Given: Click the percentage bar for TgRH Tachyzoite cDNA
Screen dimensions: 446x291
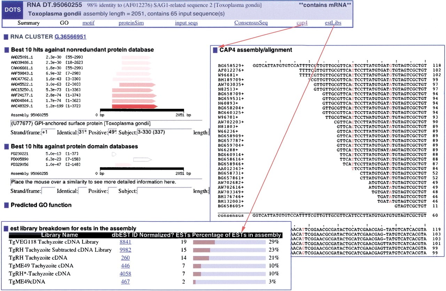Looking at the screenshot, I should tap(229, 258).
